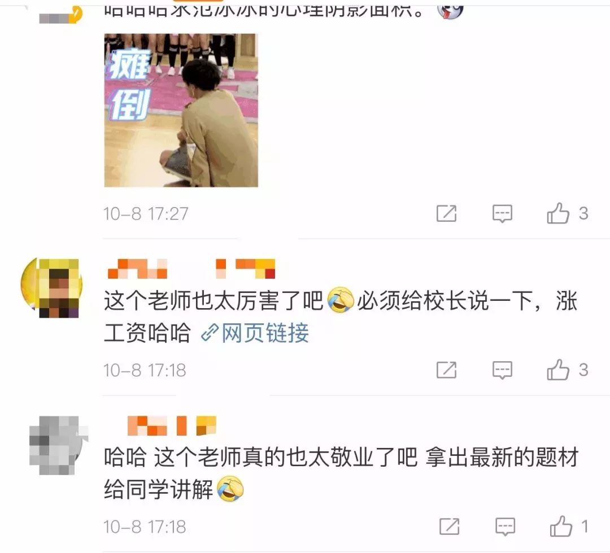The image size is (610, 553).
Task: Forward the 给同学讲解 comment
Action: [x=450, y=526]
